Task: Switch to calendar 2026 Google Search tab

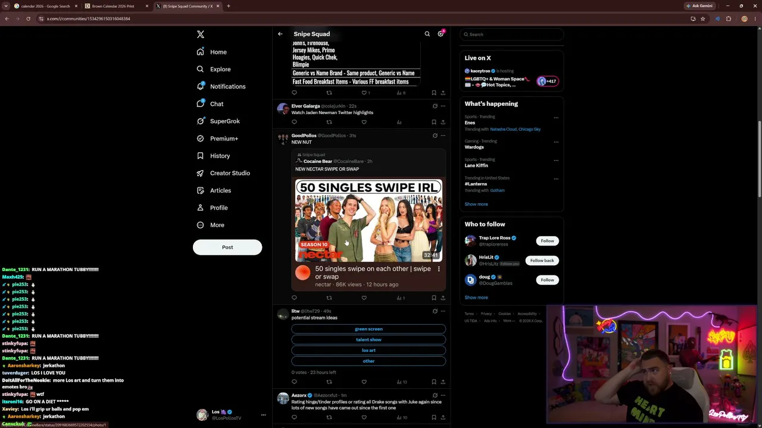Action: pyautogui.click(x=45, y=6)
